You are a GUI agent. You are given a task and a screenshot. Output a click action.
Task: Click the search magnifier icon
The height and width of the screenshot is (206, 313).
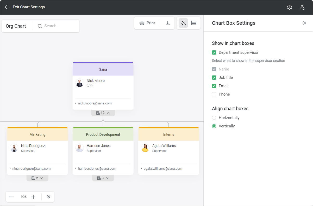[40, 26]
